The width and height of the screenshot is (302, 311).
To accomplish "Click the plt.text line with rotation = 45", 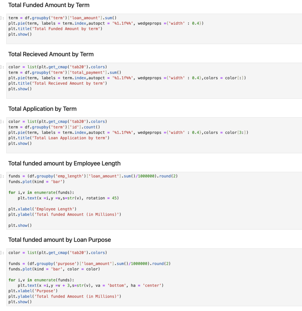I will pos(68,198).
